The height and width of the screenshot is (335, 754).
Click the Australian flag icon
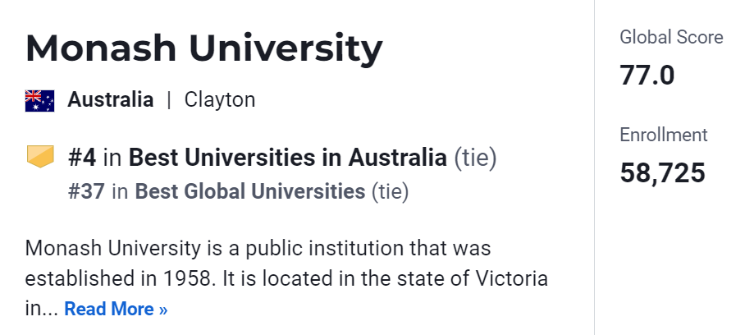[x=39, y=100]
